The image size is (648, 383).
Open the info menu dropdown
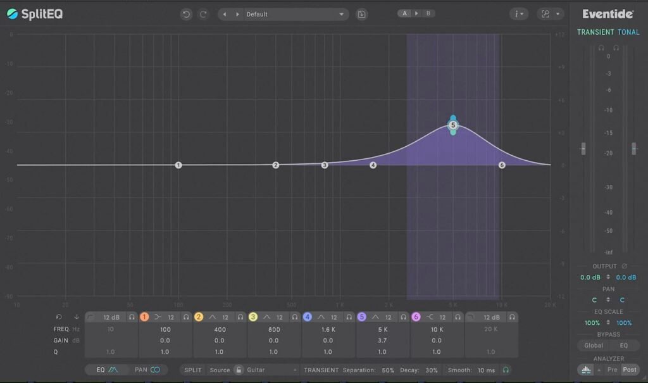[519, 14]
